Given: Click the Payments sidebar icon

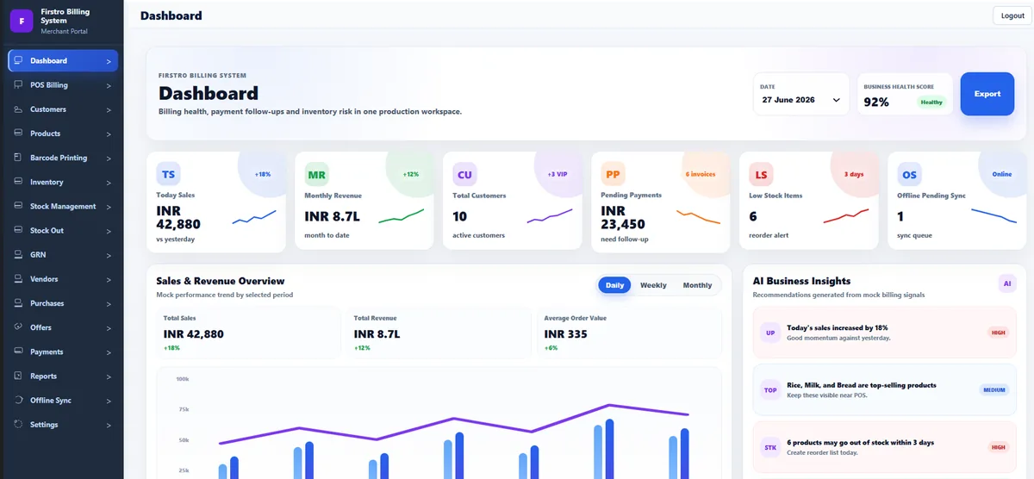Looking at the screenshot, I should (x=19, y=351).
